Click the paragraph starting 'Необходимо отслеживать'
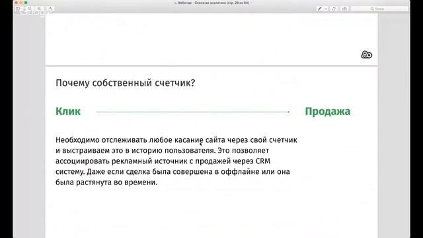Image resolution: width=423 pixels, height=238 pixels. tap(176, 161)
